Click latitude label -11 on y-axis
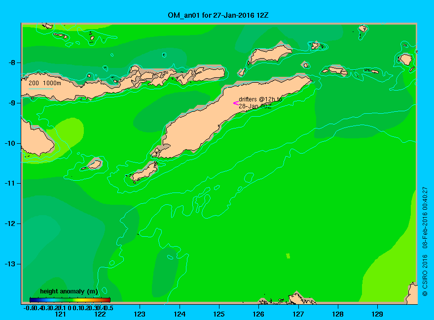This screenshot has width=434, height=320. (10, 183)
